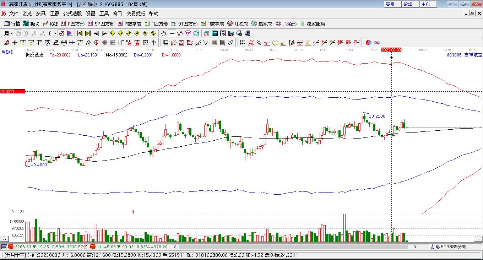Toggle the colored flag chart button
This screenshot has height=260, width=483.
coord(70,33)
